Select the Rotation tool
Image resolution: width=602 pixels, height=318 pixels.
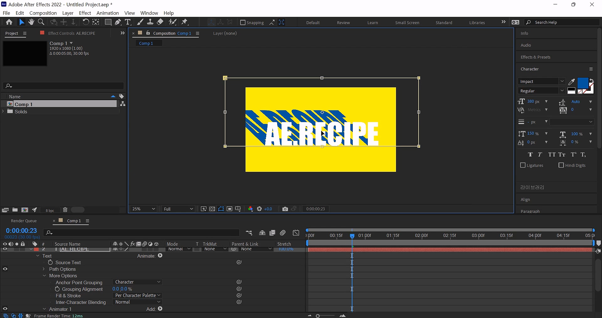(x=86, y=22)
